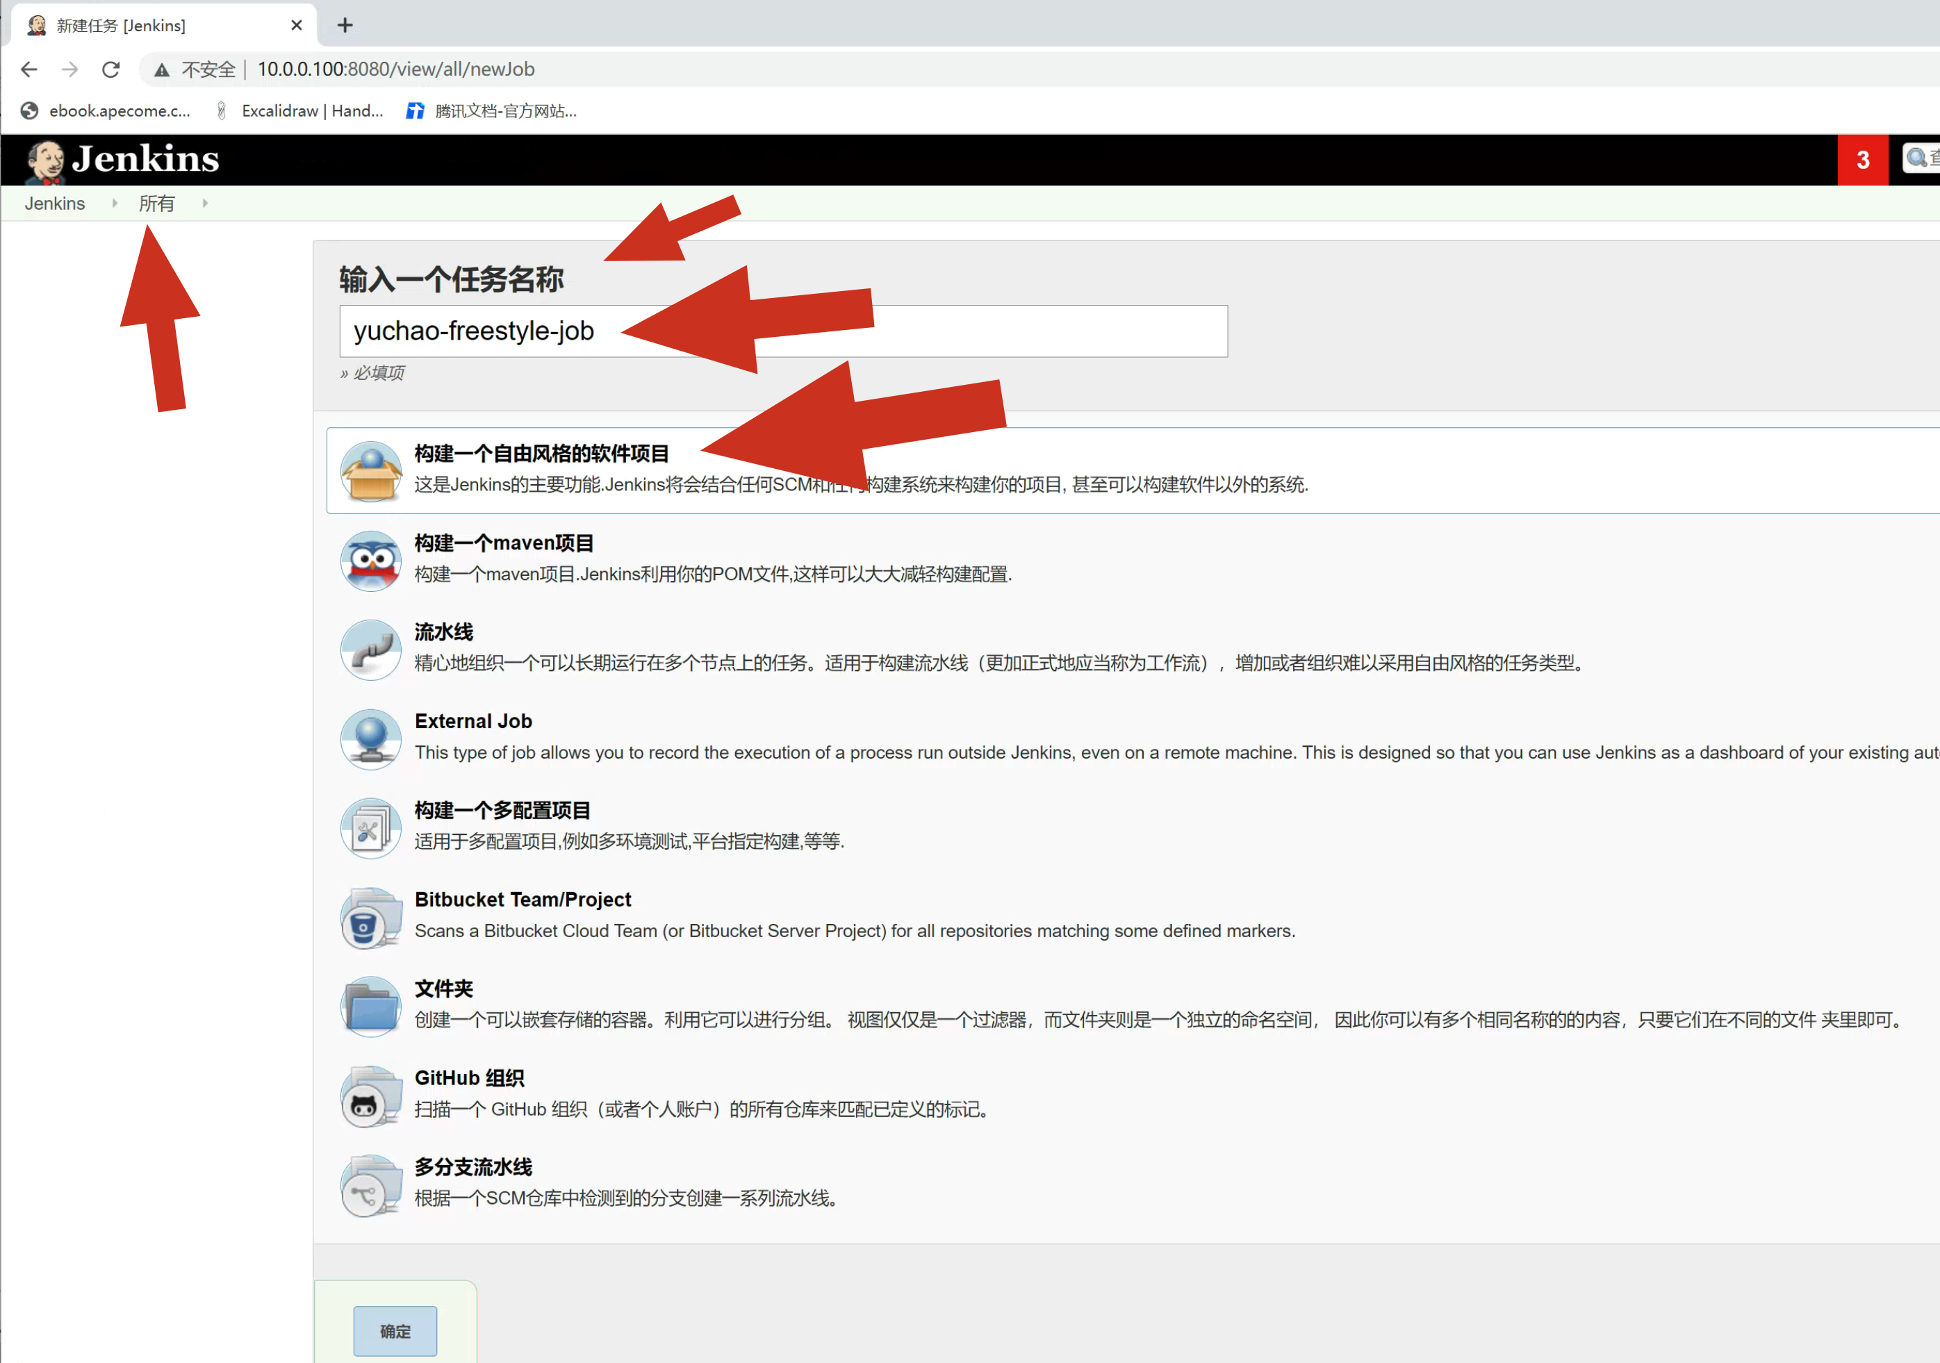Open the 所有 breadcrumb link
Screen dimensions: 1940x1363
[156, 204]
